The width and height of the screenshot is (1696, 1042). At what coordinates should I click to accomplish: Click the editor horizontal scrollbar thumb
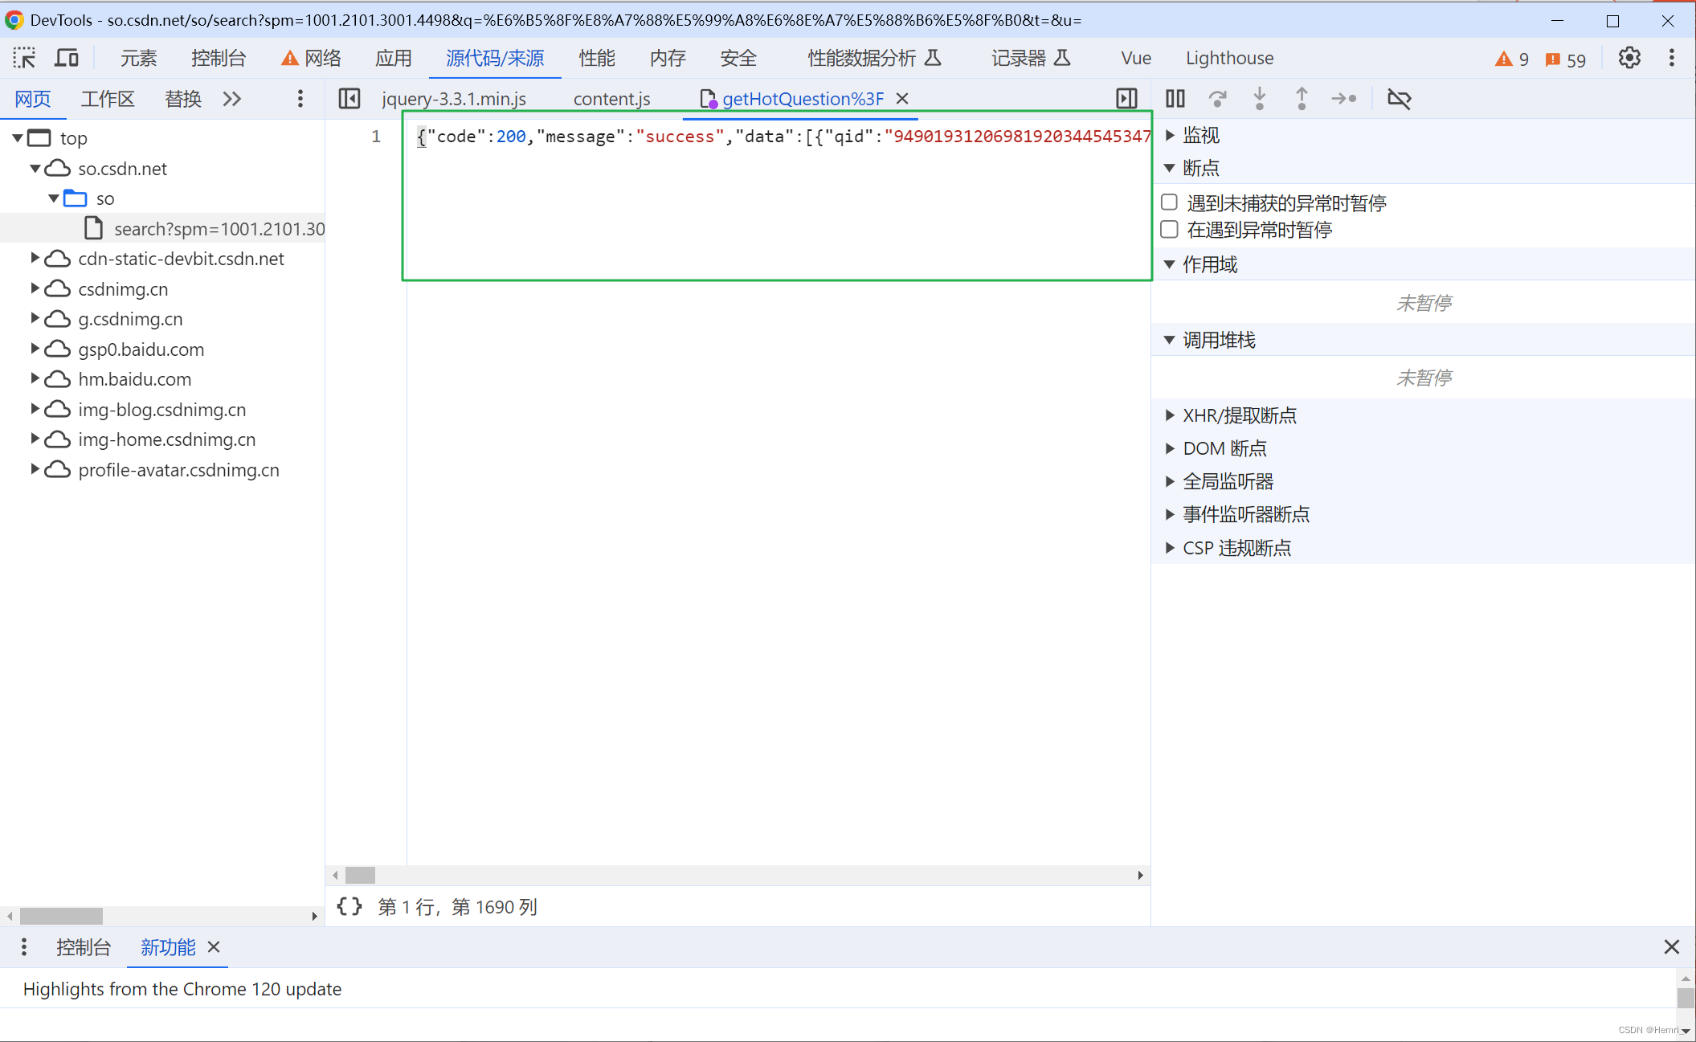pyautogui.click(x=360, y=875)
